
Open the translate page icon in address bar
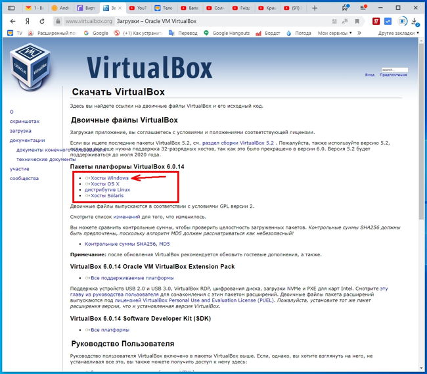click(x=345, y=21)
